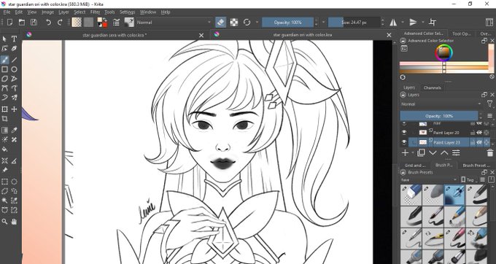This screenshot has height=264, width=496.
Task: Select the Color Sampler eyedropper tool
Action: pos(15,130)
